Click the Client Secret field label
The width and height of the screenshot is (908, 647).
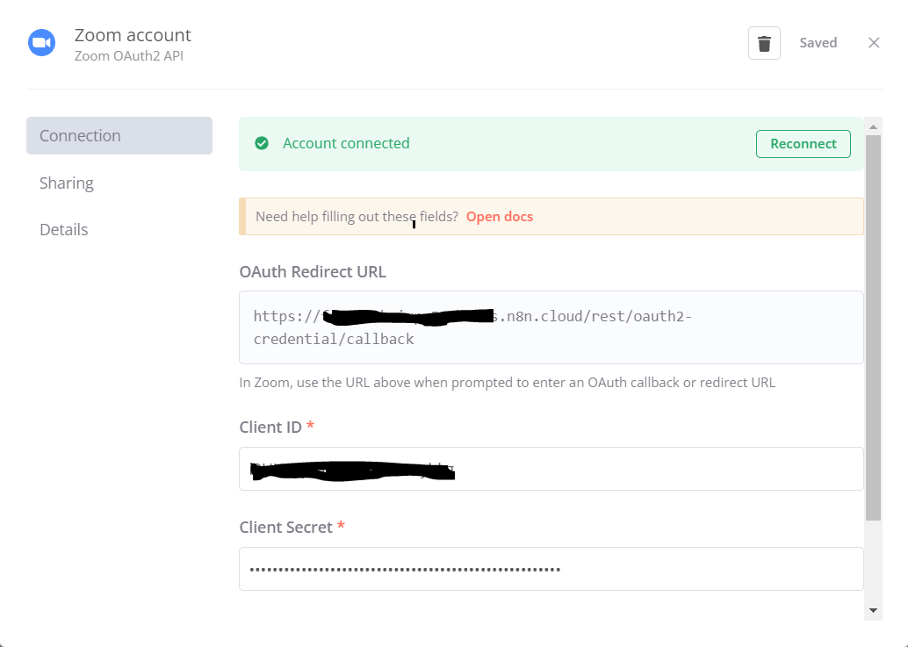(285, 528)
